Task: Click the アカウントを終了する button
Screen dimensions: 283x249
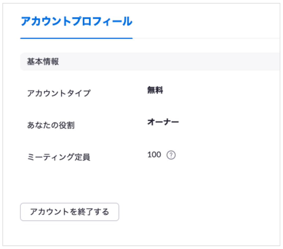Action: pos(70,212)
